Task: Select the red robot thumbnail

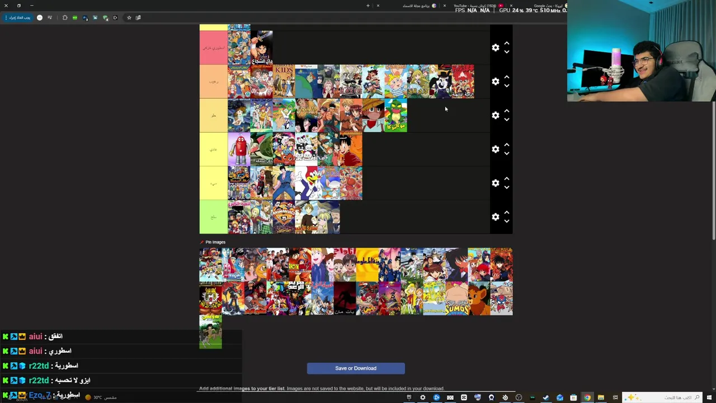Action: 239,149
